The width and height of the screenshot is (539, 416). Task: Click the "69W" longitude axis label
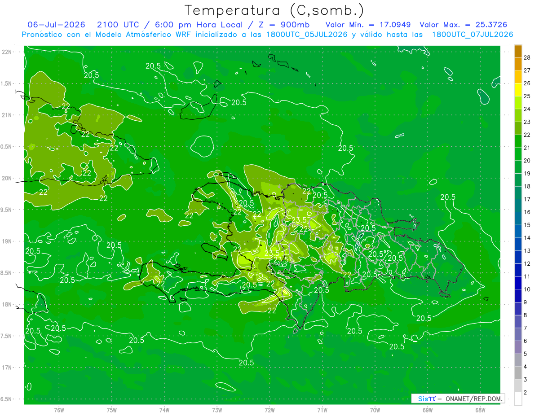(428, 410)
